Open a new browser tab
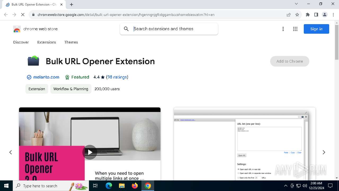Viewport: 339px width, 191px height. (x=72, y=5)
